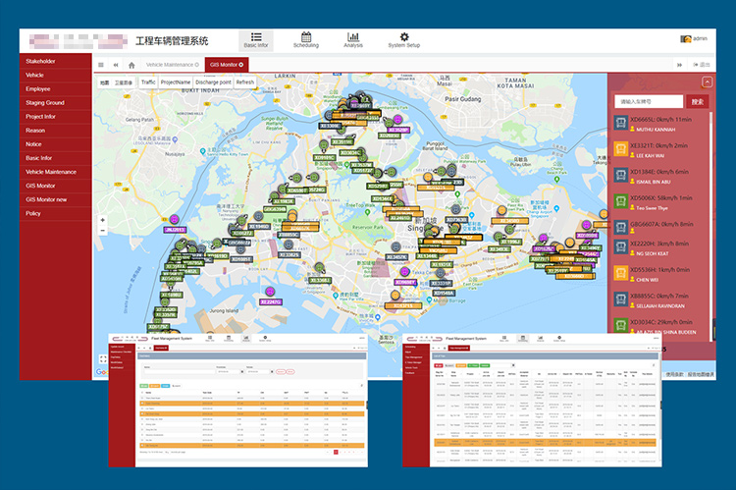Click vehicle icon for XB8855C
Screen dimensions: 736x490
click(x=621, y=299)
